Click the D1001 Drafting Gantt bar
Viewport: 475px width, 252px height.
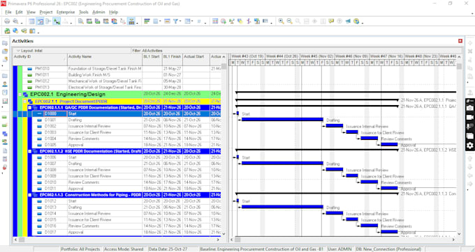point(282,120)
